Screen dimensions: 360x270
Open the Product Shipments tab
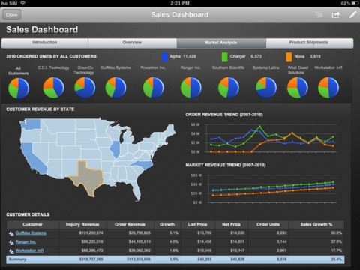[x=309, y=43]
